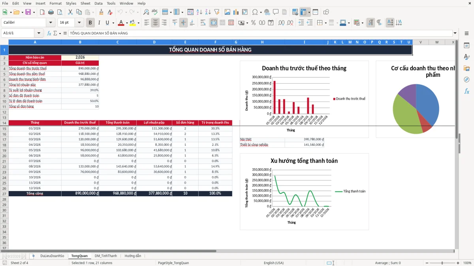Click the 100% zoom level indicator
Image resolution: width=474 pixels, height=266 pixels.
pyautogui.click(x=467, y=263)
